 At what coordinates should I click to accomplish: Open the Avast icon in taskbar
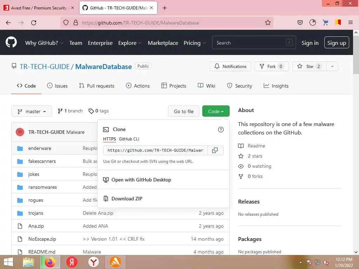115,262
